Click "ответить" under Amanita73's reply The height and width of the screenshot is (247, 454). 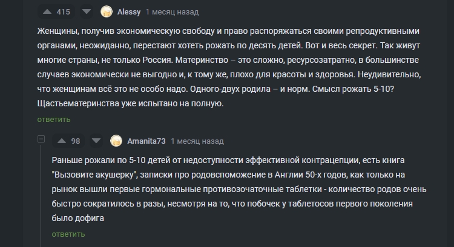[68, 234]
